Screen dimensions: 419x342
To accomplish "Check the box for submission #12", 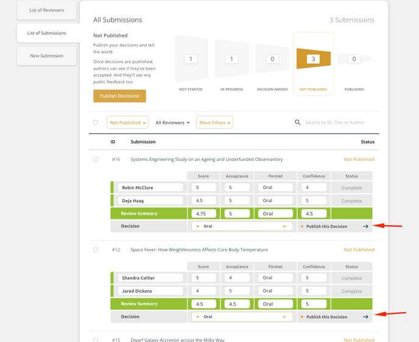I will coord(96,250).
